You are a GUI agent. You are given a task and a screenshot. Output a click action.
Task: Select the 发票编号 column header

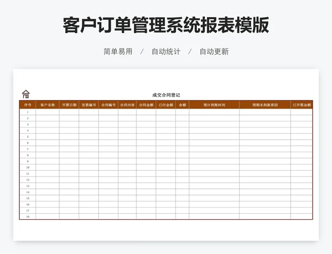click(89, 105)
